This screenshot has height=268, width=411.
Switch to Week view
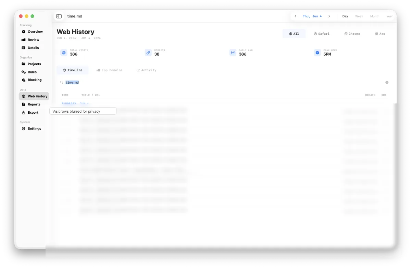[359, 16]
